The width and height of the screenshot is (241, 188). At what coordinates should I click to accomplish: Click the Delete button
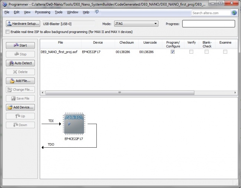point(20,72)
